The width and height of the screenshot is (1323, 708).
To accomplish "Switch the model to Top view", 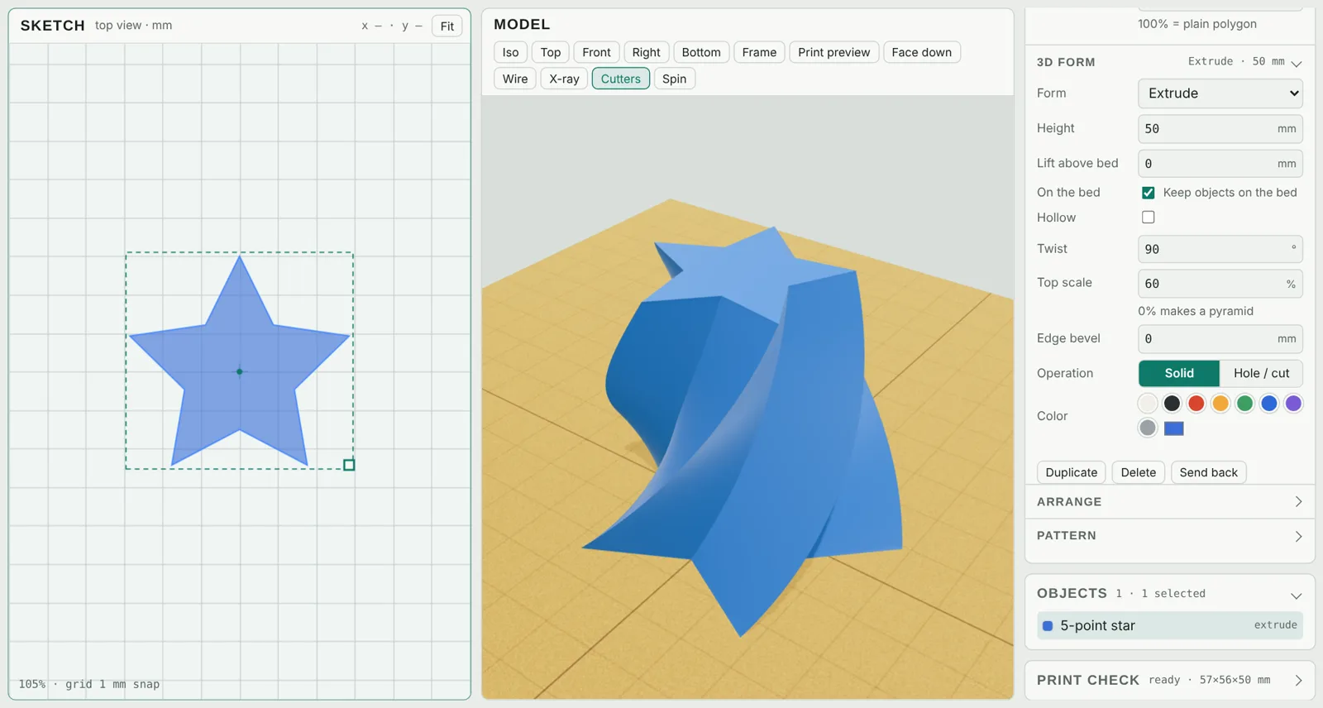I will 551,52.
